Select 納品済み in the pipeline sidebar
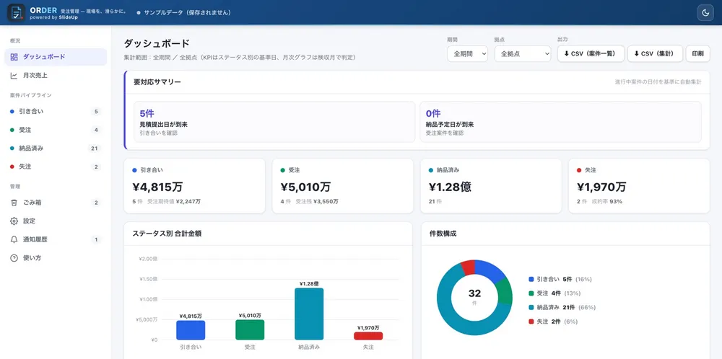Viewport: 722px width, 359px height. tap(56, 148)
